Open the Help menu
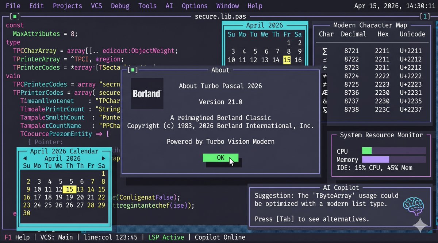 [x=255, y=6]
